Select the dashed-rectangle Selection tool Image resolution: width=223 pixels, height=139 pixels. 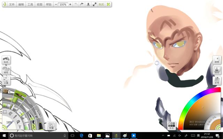click(x=5, y=112)
